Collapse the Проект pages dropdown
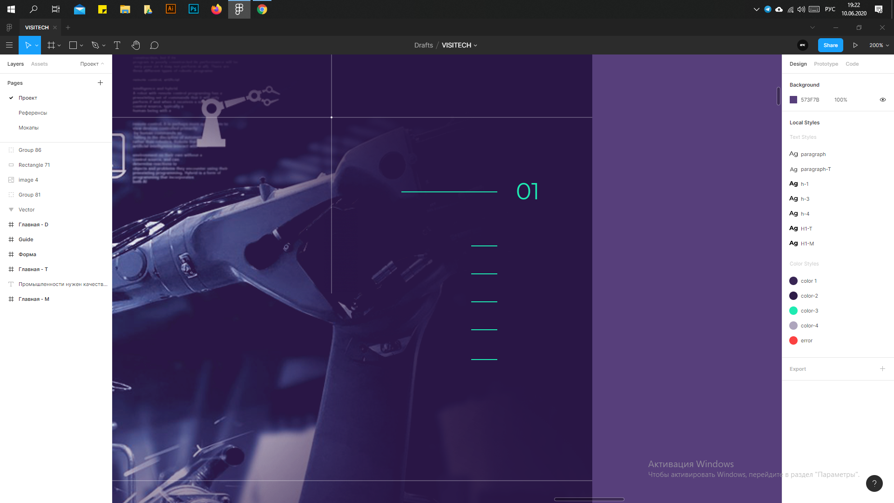Screen dimensions: 894x503 point(92,64)
